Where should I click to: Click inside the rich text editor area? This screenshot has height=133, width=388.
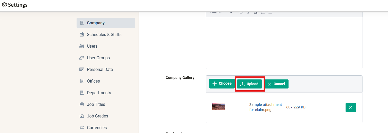tap(284, 43)
